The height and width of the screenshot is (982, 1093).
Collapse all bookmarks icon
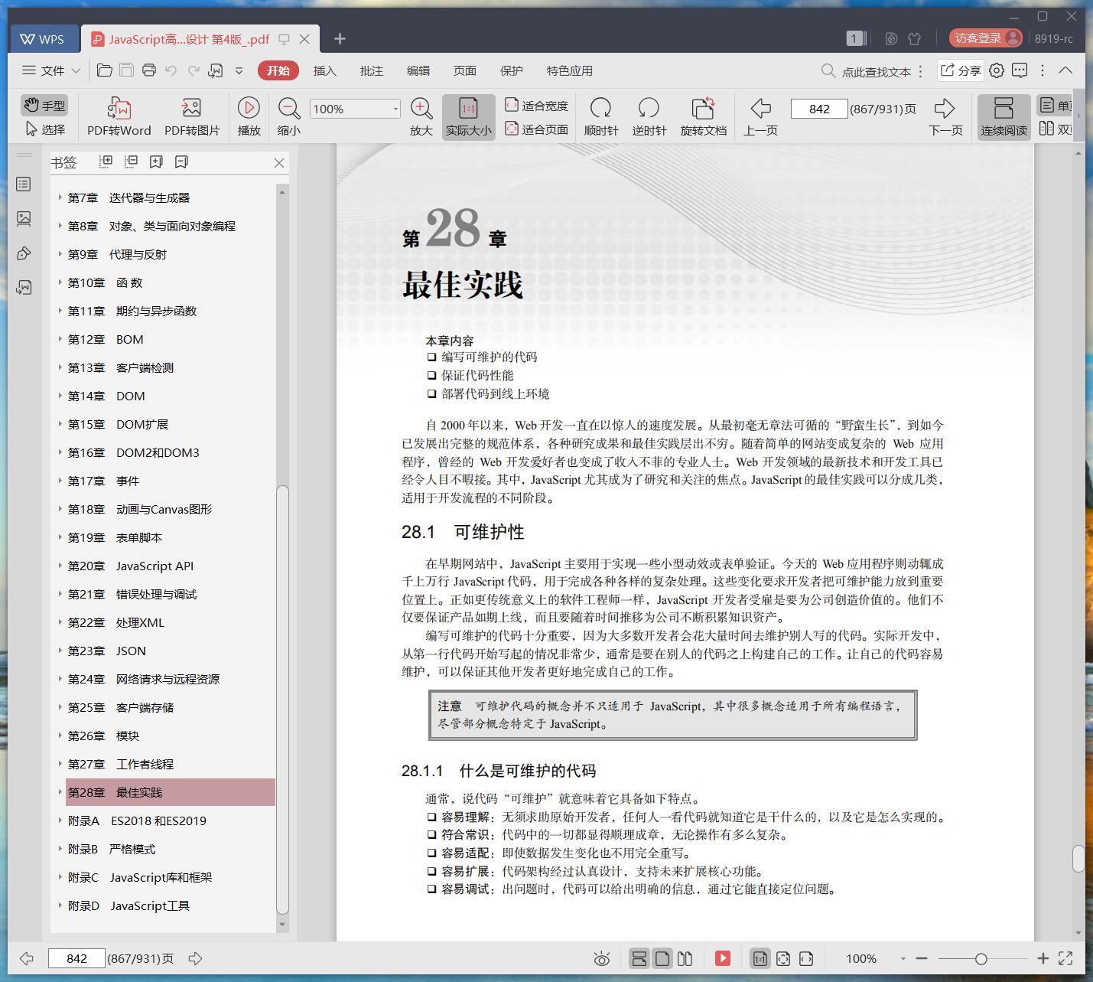point(132,161)
